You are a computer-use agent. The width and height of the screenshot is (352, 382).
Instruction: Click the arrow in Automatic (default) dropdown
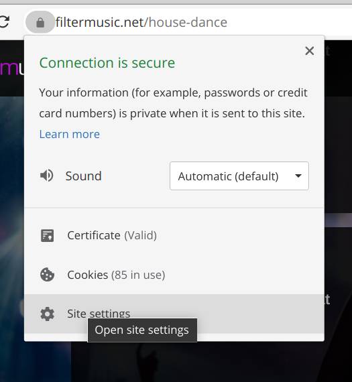click(298, 176)
